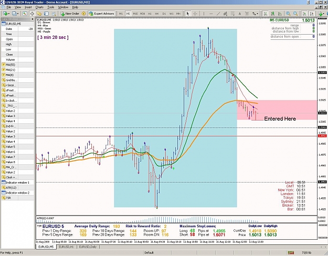The height and width of the screenshot is (256, 328).
Task: Select the MA(8) row in Data Window
Action: click(17, 75)
